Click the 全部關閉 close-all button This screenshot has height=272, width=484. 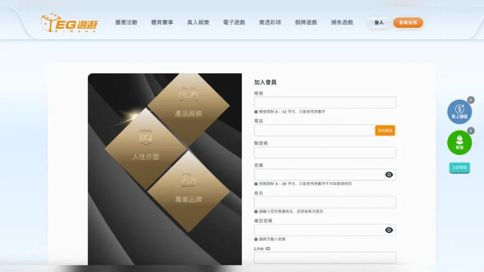(x=459, y=168)
